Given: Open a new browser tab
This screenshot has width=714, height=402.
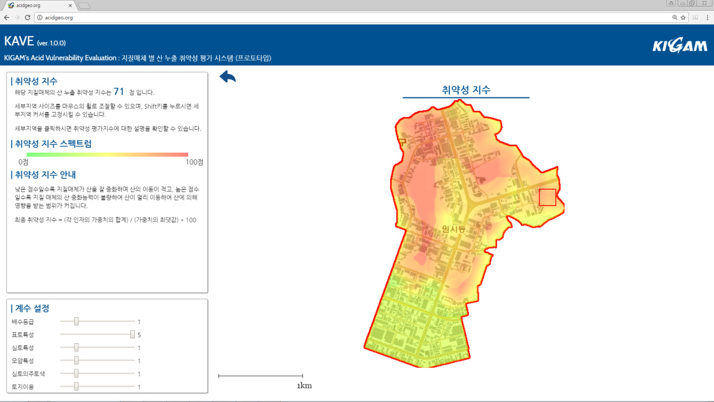Looking at the screenshot, I should (x=84, y=6).
